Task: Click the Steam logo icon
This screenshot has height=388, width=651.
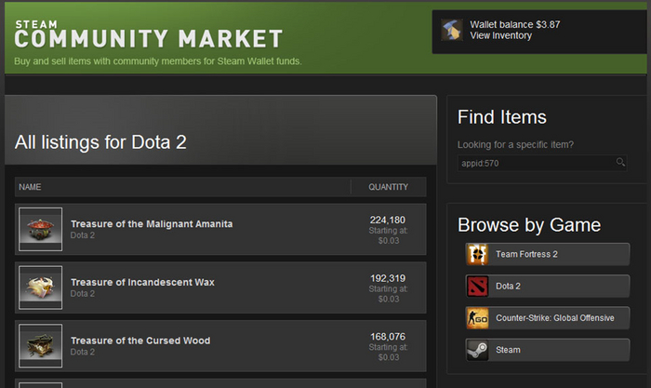Action: click(478, 350)
